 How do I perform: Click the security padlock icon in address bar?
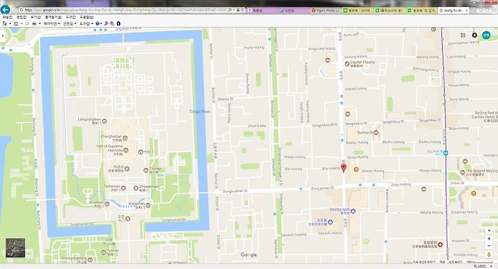(x=237, y=10)
